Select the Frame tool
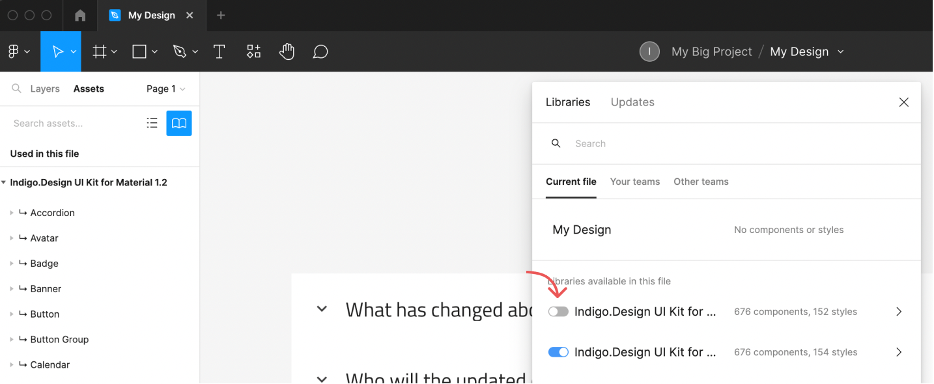Viewport: 934px width, 384px height. [x=100, y=51]
